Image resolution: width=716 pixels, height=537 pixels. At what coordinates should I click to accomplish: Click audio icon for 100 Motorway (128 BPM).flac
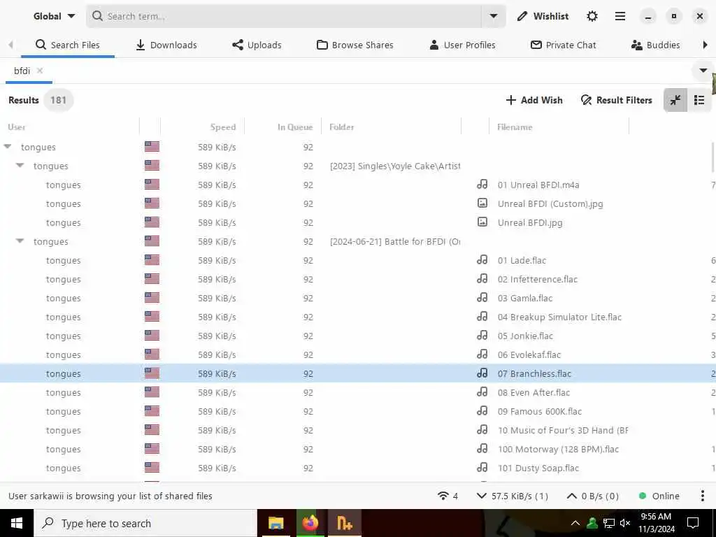pyautogui.click(x=482, y=448)
